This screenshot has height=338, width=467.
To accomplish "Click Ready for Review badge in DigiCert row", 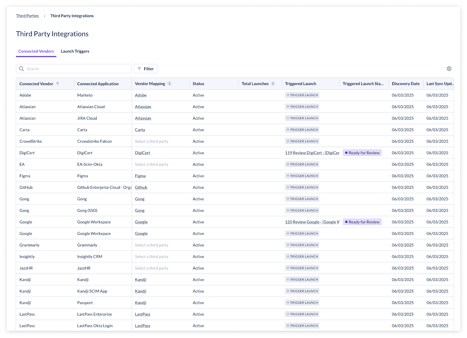I will [x=362, y=153].
